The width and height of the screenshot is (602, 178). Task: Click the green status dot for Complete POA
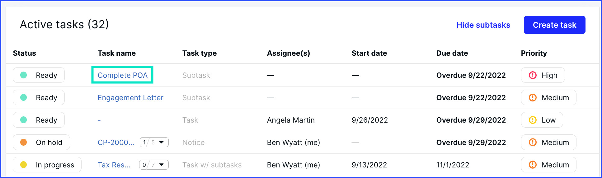click(x=23, y=75)
